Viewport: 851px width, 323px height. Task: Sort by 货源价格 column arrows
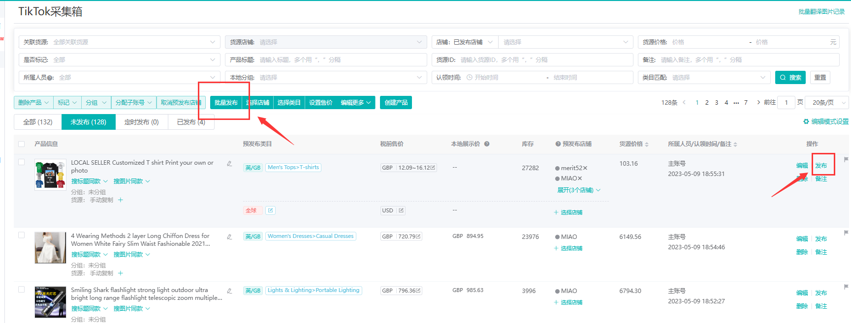click(647, 145)
